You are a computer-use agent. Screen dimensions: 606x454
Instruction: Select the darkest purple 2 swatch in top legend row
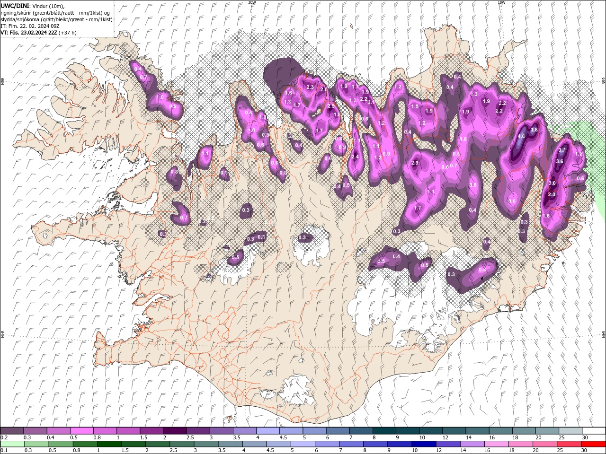click(175, 431)
